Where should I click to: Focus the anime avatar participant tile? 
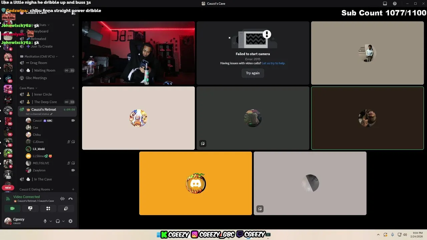[138, 118]
